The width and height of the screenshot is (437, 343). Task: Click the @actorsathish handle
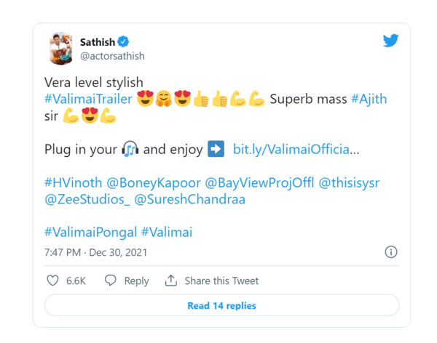[111, 56]
